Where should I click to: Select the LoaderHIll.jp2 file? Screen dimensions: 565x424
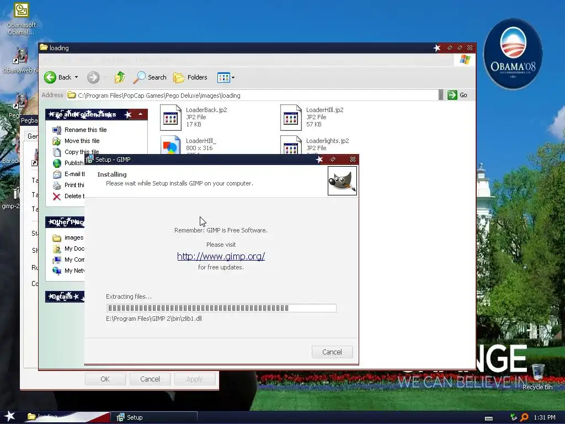click(312, 117)
